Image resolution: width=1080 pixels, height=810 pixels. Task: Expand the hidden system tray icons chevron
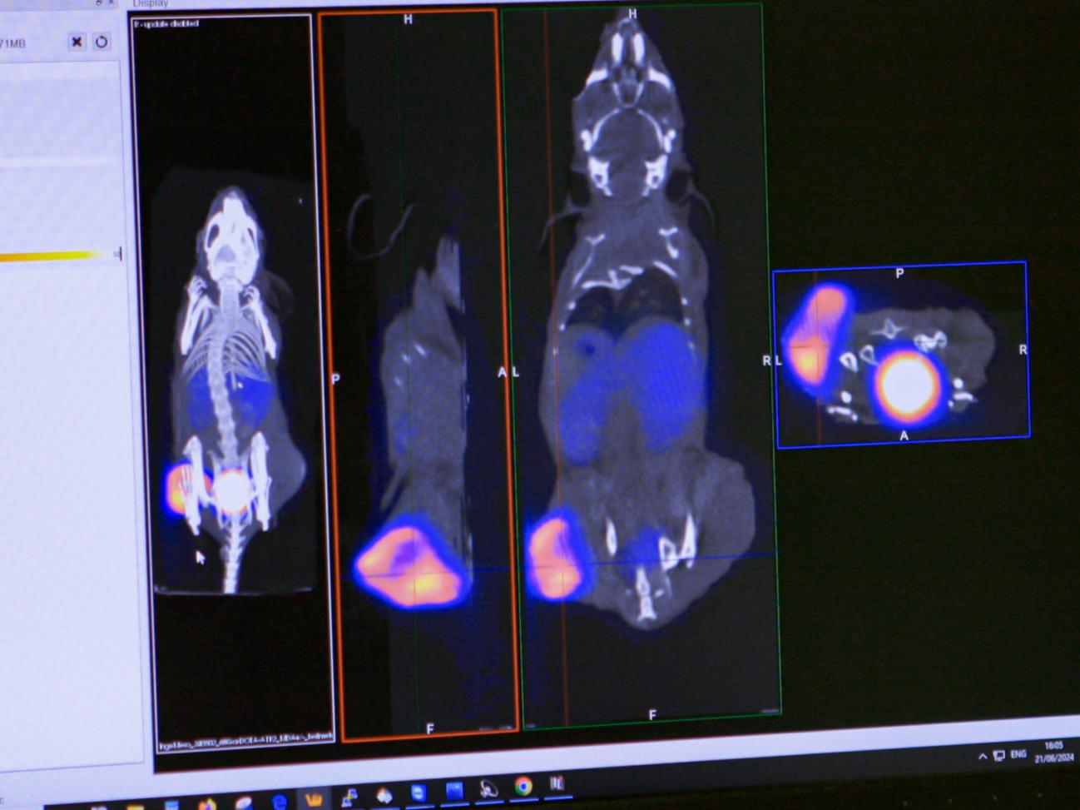(983, 756)
